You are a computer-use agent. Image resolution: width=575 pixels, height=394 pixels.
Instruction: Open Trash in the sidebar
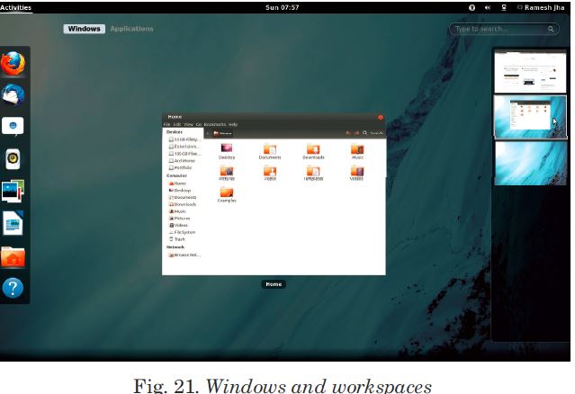tap(177, 239)
